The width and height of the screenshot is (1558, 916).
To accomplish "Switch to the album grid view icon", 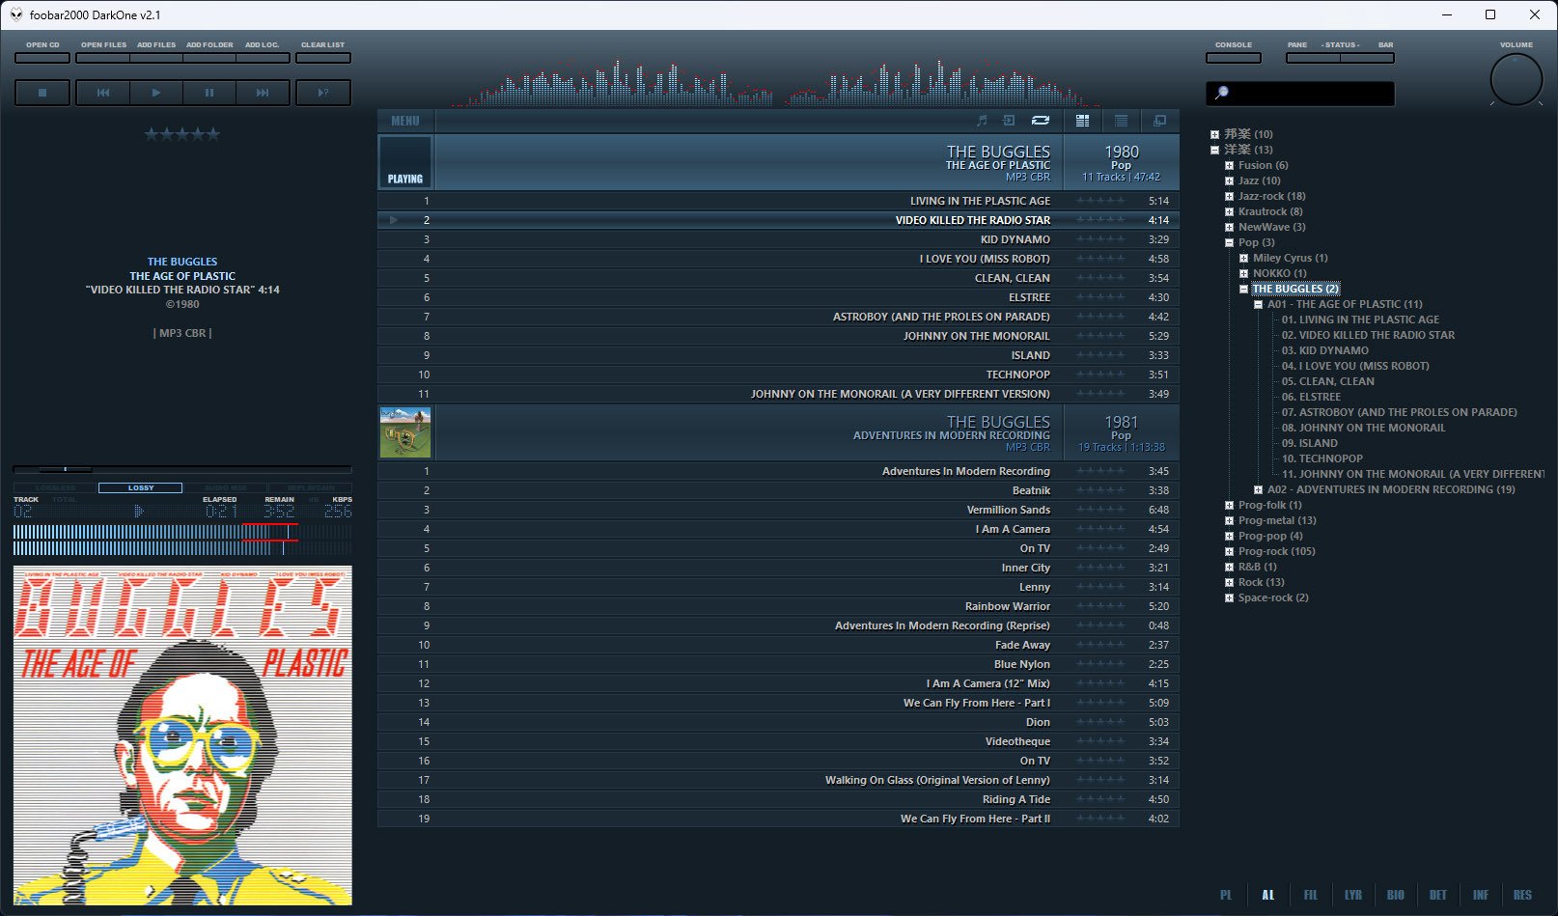I will 1082,121.
